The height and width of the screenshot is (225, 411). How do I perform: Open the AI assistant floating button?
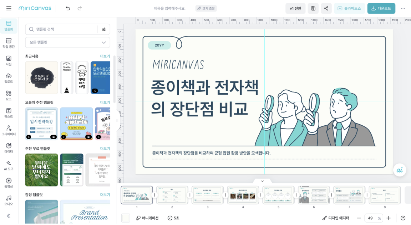point(400,170)
